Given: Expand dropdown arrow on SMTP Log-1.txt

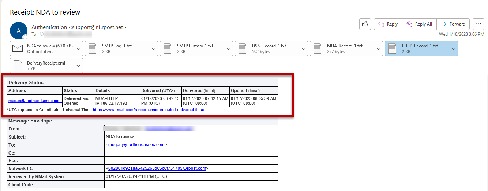Looking at the screenshot, I should 153,48.
